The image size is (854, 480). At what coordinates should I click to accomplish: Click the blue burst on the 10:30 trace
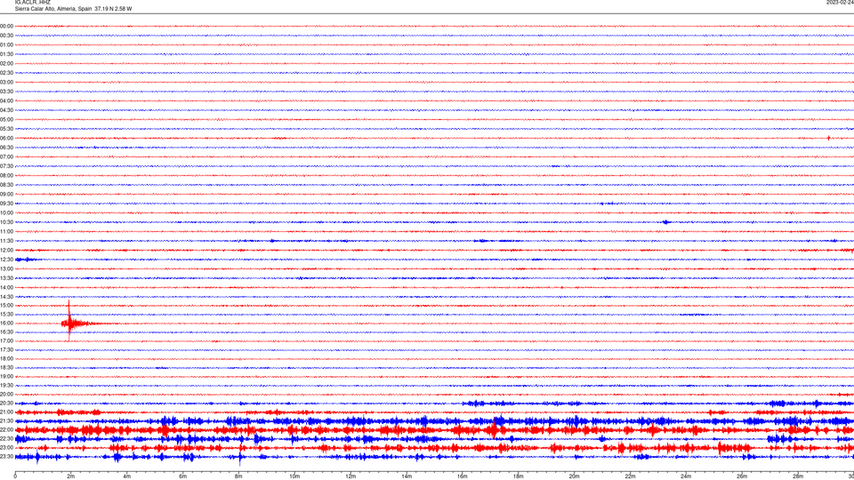(x=665, y=222)
